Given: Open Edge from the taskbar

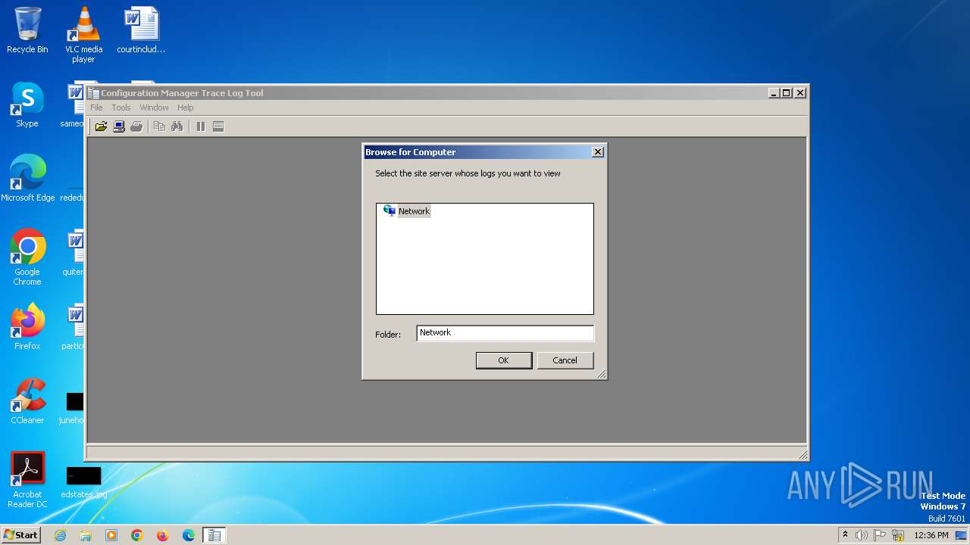Looking at the screenshot, I should [189, 535].
